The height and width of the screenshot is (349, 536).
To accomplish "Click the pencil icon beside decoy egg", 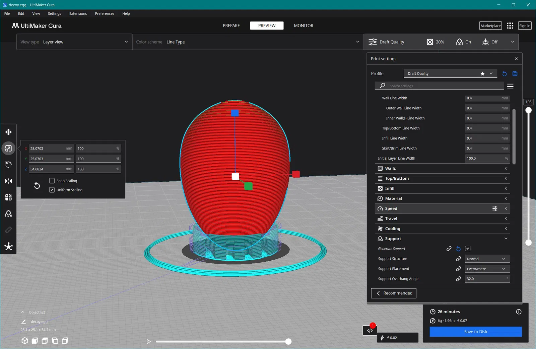I will (x=23, y=322).
